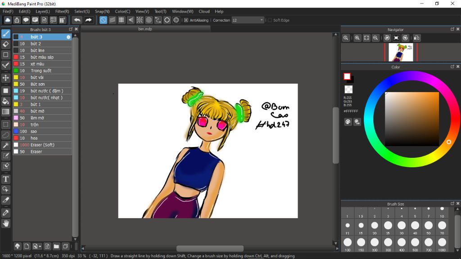Screen dimensions: 461x259
Task: Rotate canvas left in the Navigator
Action: pos(387,38)
